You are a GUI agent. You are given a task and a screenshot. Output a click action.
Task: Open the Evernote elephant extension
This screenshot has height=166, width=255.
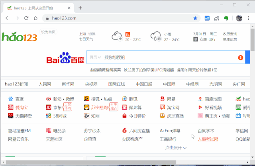[226, 18]
